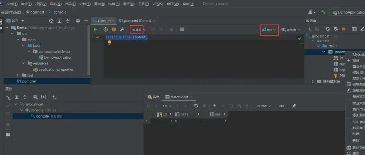Select application.properties in the project tree
365x155 pixels.
tap(56, 69)
